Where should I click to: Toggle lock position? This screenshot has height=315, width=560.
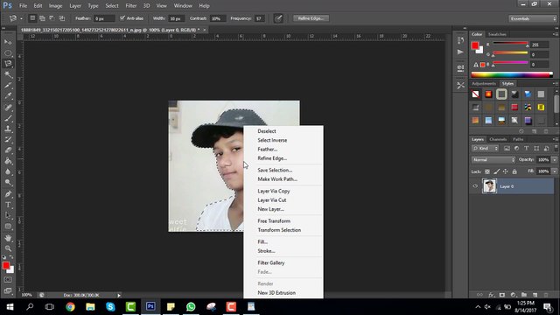(506, 171)
